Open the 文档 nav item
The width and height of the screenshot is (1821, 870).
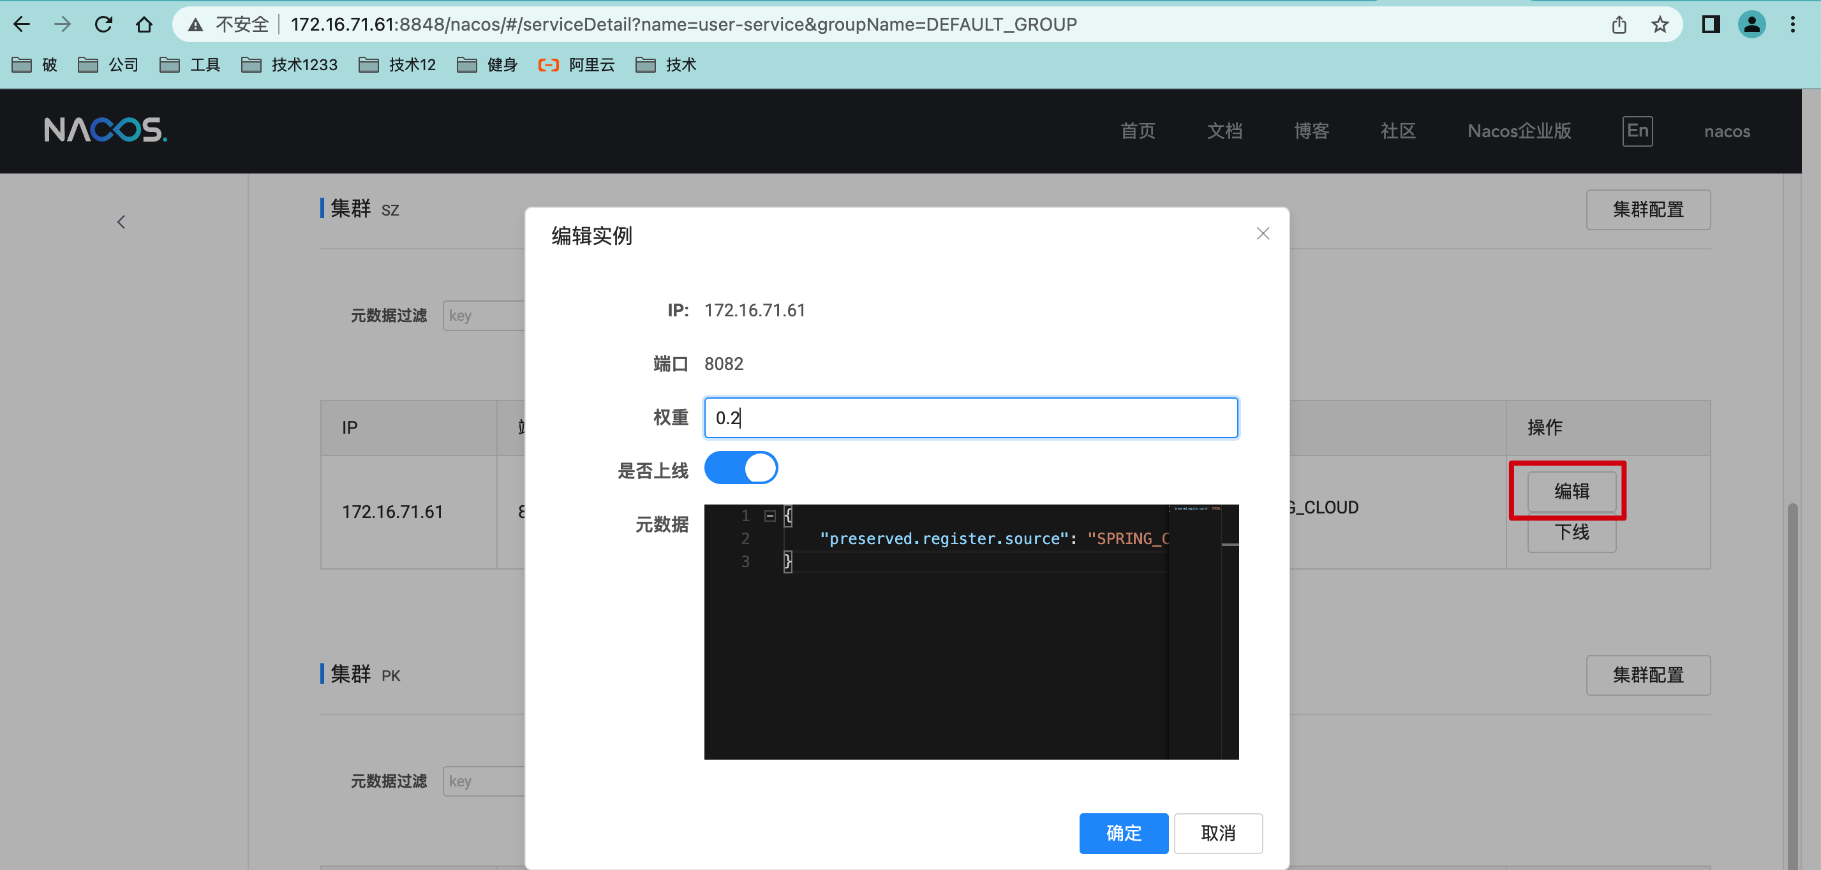pos(1224,131)
